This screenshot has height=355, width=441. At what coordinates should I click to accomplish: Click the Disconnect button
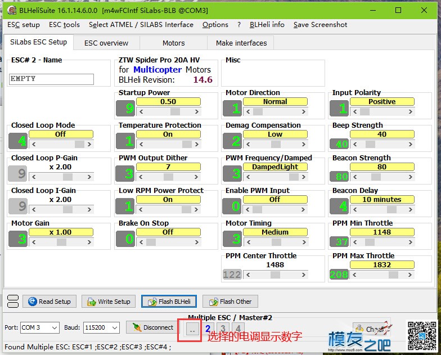click(x=152, y=327)
